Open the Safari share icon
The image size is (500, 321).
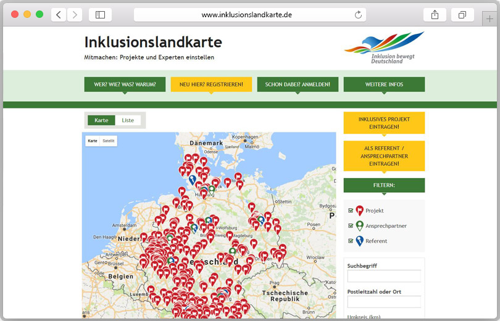click(435, 15)
